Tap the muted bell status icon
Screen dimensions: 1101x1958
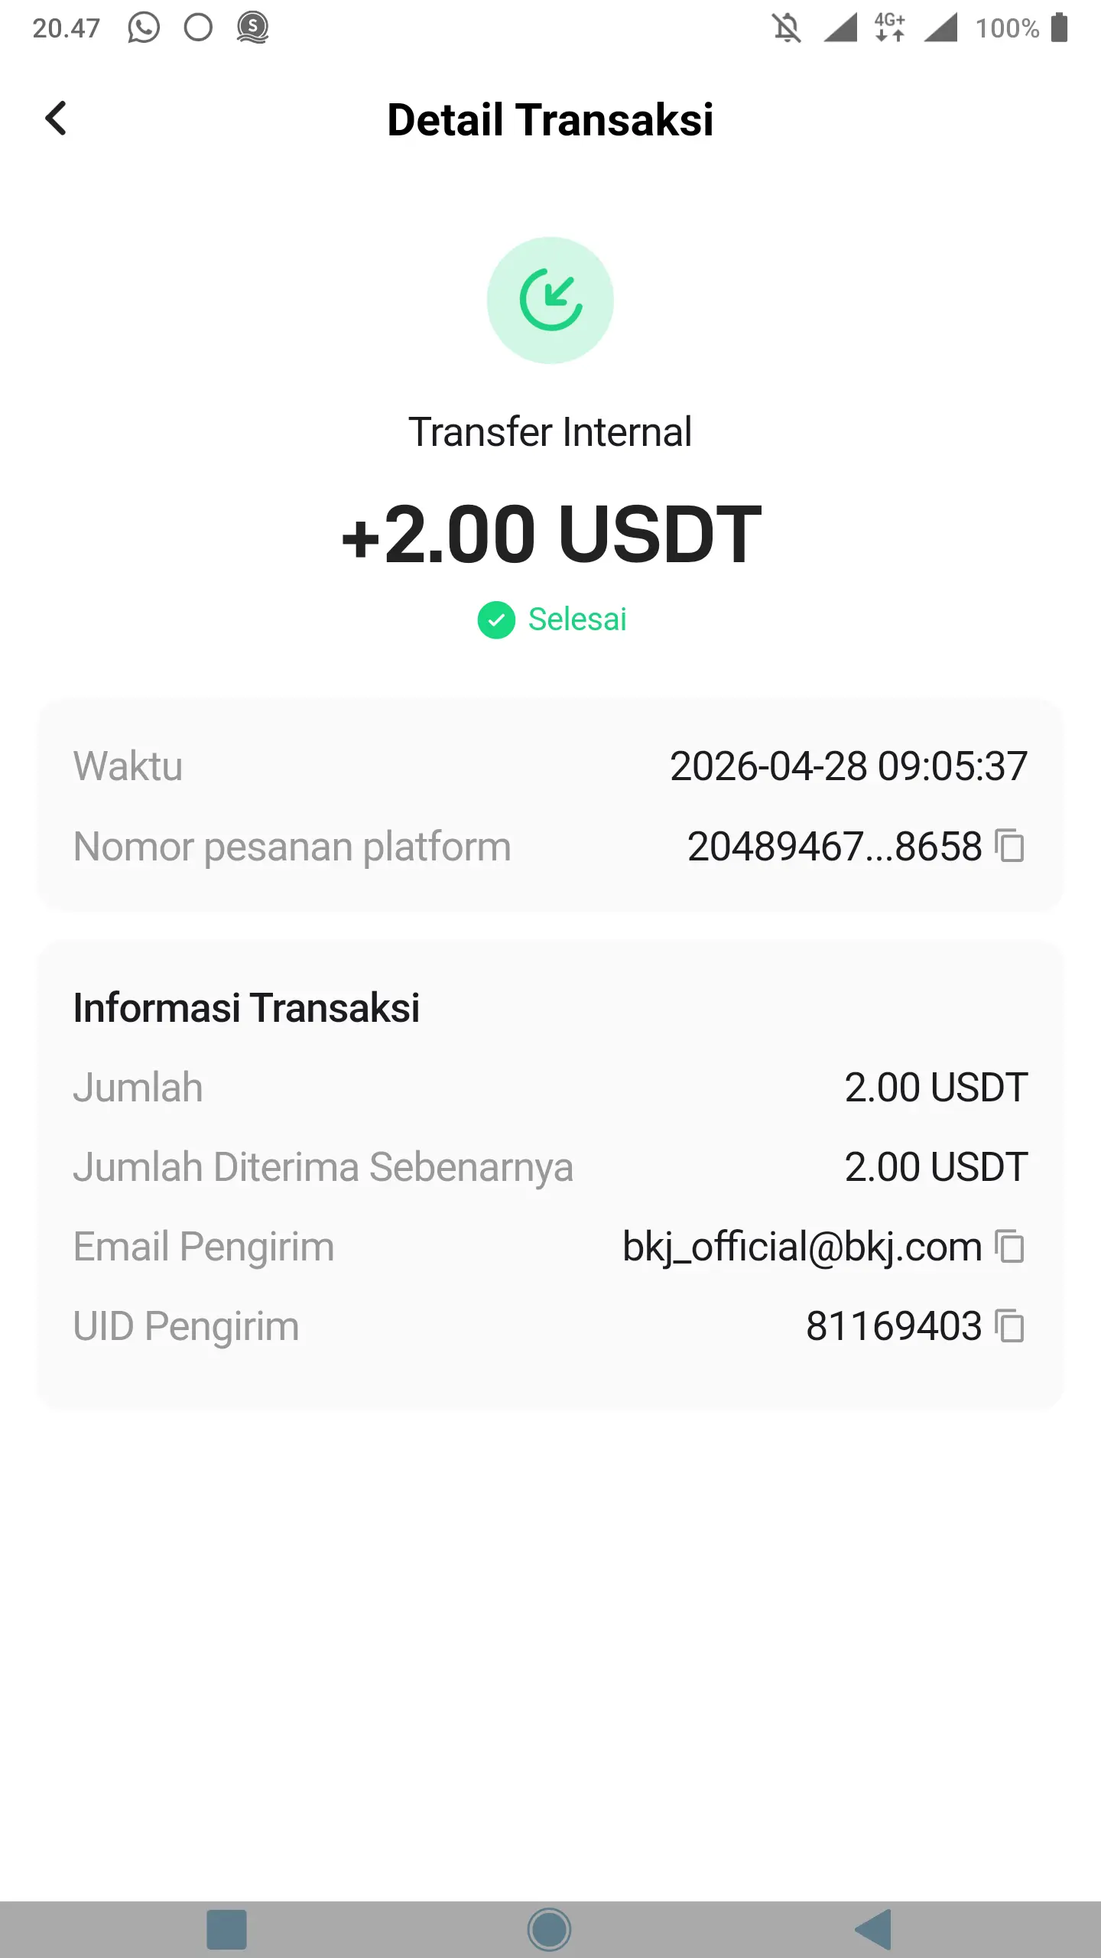[786, 28]
